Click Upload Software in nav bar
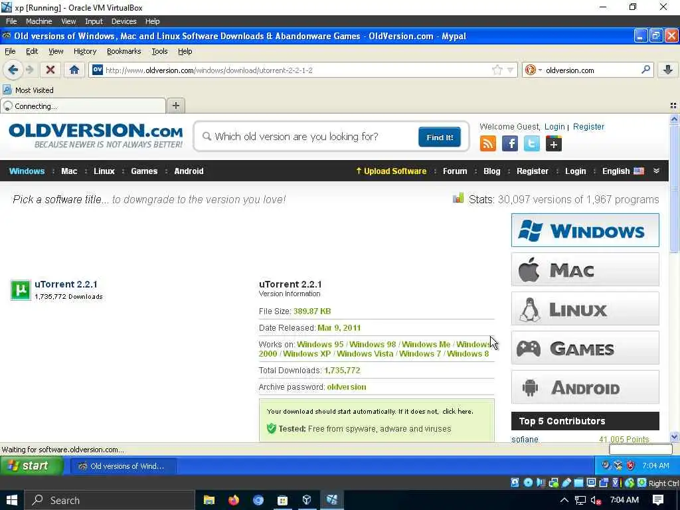Image resolution: width=680 pixels, height=510 pixels. pyautogui.click(x=391, y=171)
